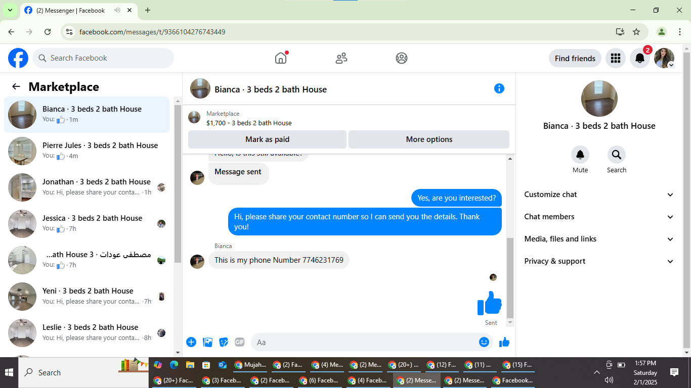This screenshot has width=691, height=388.
Task: Send a thumbs-up like from the composer
Action: click(x=504, y=342)
